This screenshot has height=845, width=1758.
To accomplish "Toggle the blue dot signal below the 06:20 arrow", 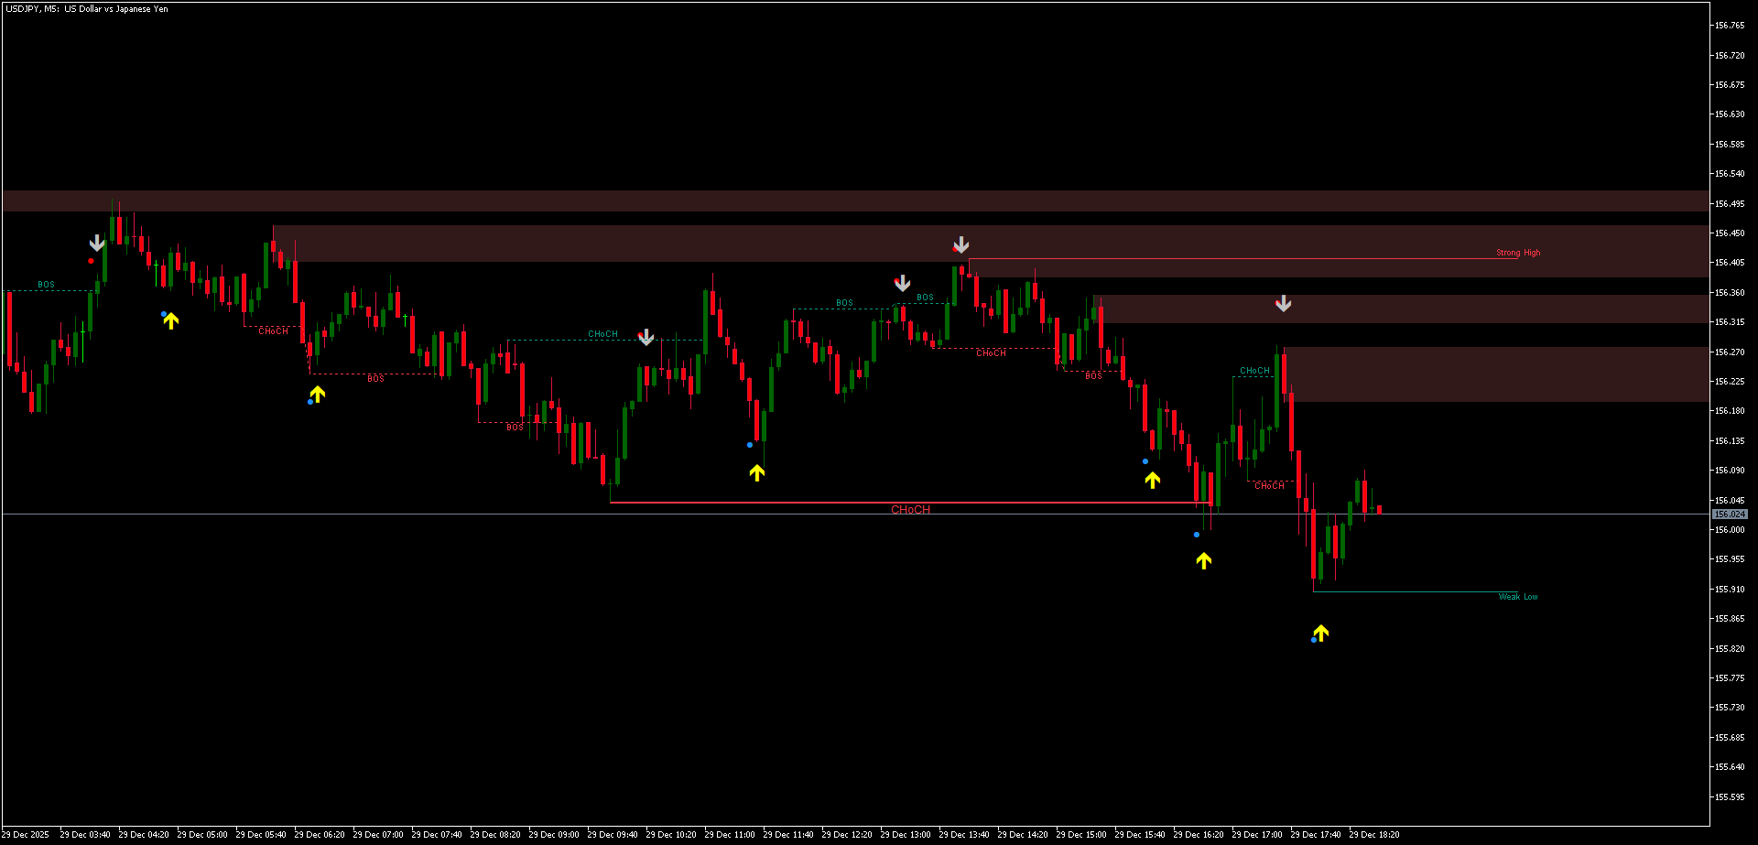I will tap(309, 401).
